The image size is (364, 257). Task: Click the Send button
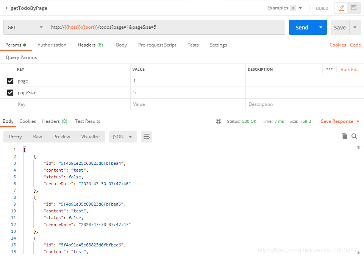click(302, 27)
